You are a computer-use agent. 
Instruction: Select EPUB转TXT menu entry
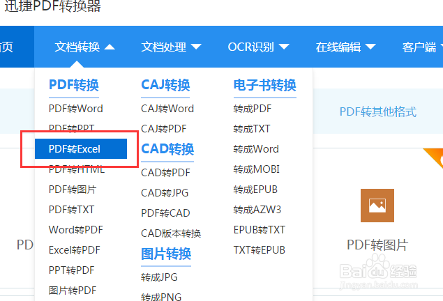[x=259, y=230]
